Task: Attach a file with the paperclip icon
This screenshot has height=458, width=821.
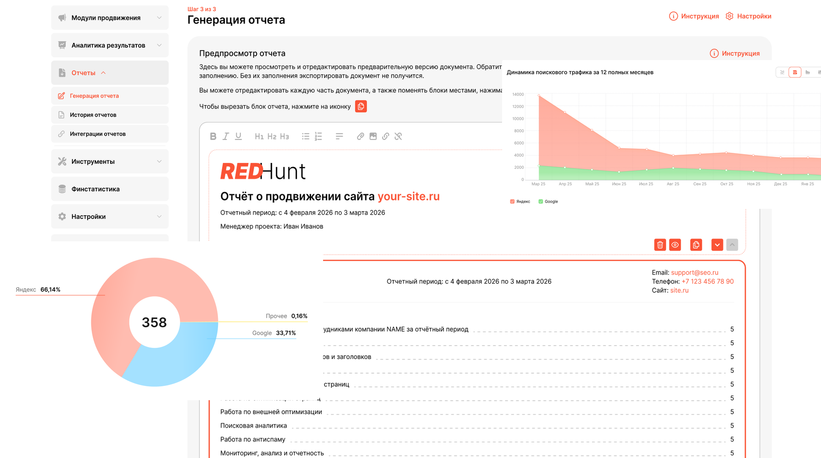Action: [360, 136]
